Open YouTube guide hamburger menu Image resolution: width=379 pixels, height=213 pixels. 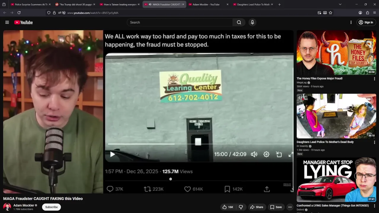pyautogui.click(x=7, y=22)
